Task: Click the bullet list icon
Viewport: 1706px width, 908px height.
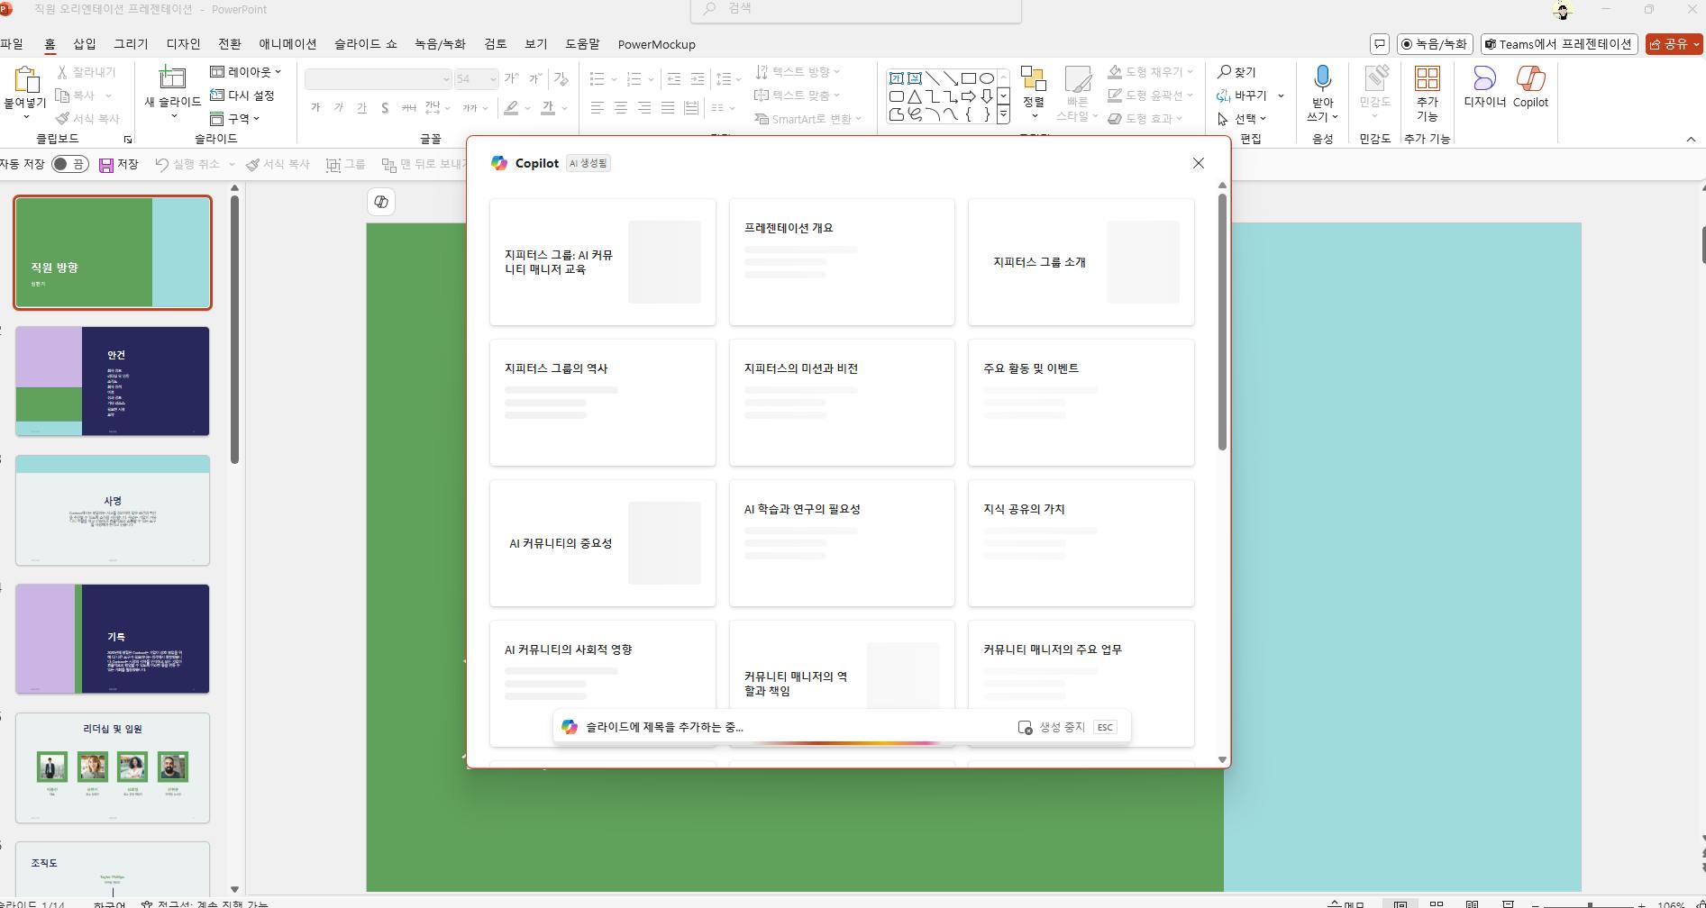Action: pyautogui.click(x=597, y=79)
